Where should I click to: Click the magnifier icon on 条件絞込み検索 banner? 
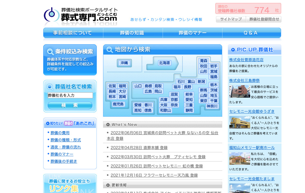[50, 52]
